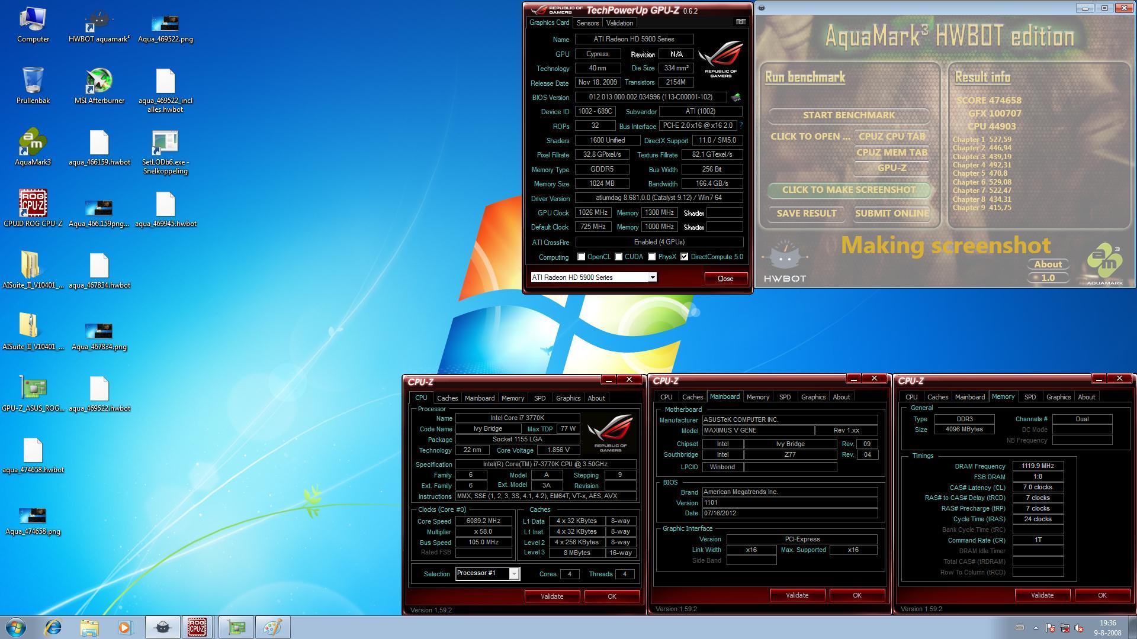1137x639 pixels.
Task: Click SAVE RESULT button
Action: (806, 214)
